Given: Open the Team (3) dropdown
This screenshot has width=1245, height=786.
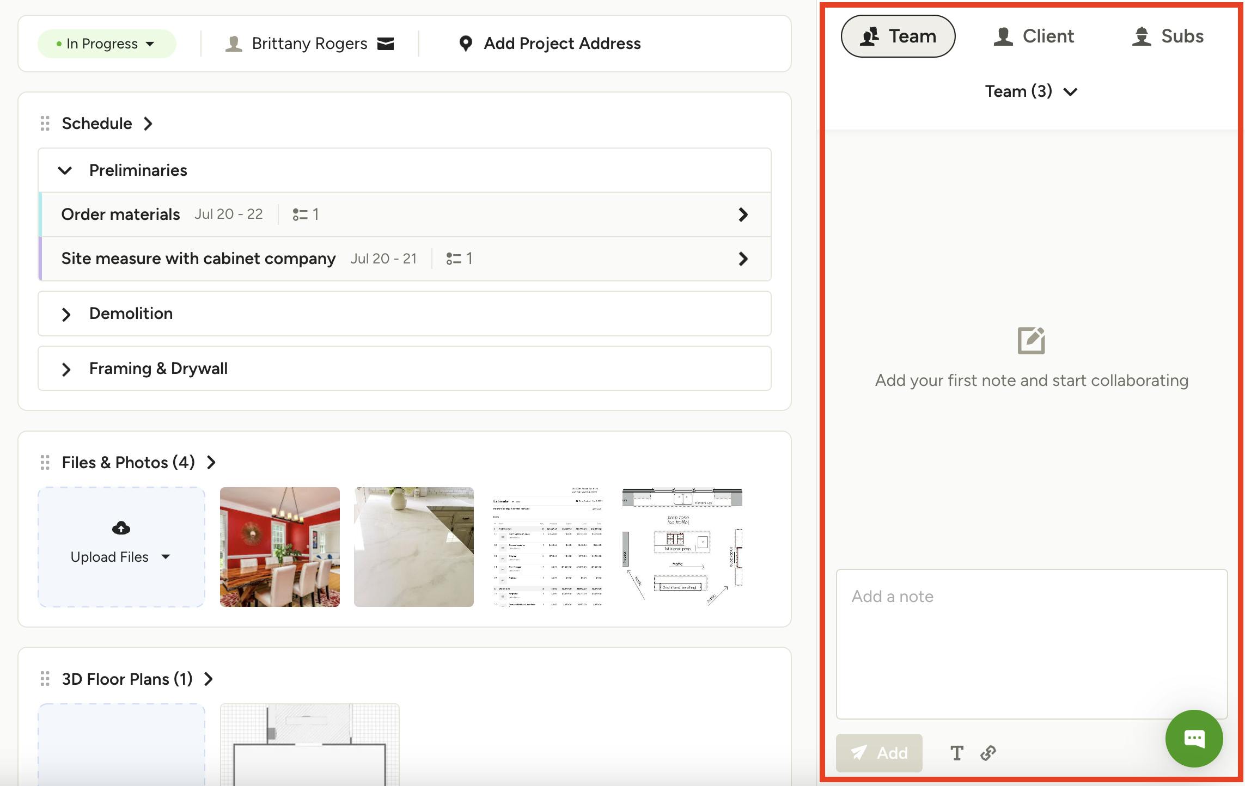Looking at the screenshot, I should tap(1031, 91).
